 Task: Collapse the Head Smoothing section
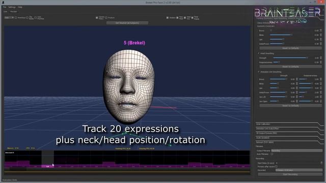point(259,53)
